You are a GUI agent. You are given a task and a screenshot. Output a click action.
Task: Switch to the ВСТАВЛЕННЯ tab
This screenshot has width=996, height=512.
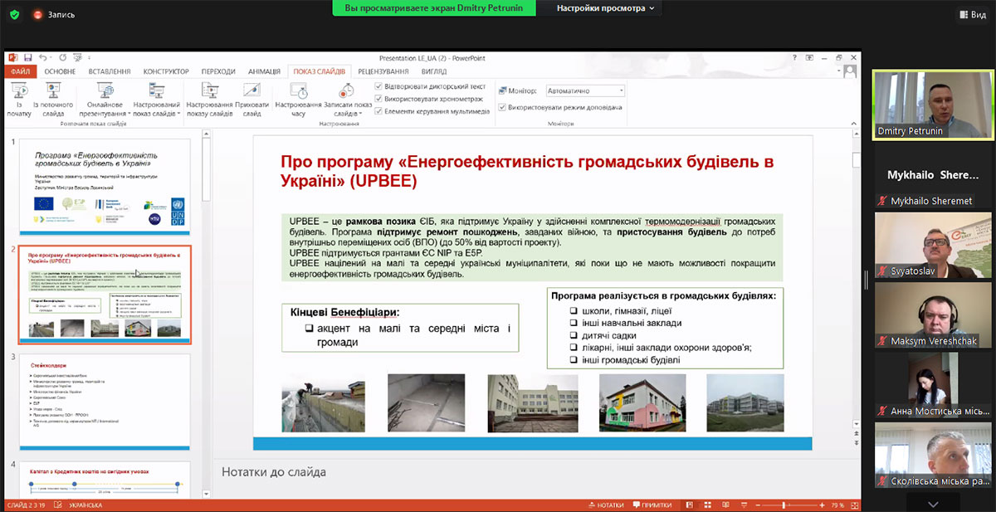coord(109,71)
